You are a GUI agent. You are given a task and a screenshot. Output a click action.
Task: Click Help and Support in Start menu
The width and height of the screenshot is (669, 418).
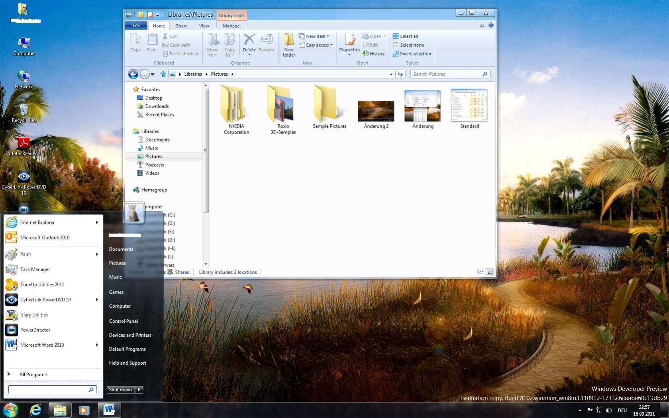point(128,363)
